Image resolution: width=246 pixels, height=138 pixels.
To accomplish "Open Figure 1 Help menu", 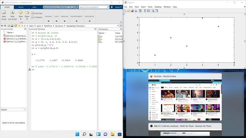I will point(175,7).
